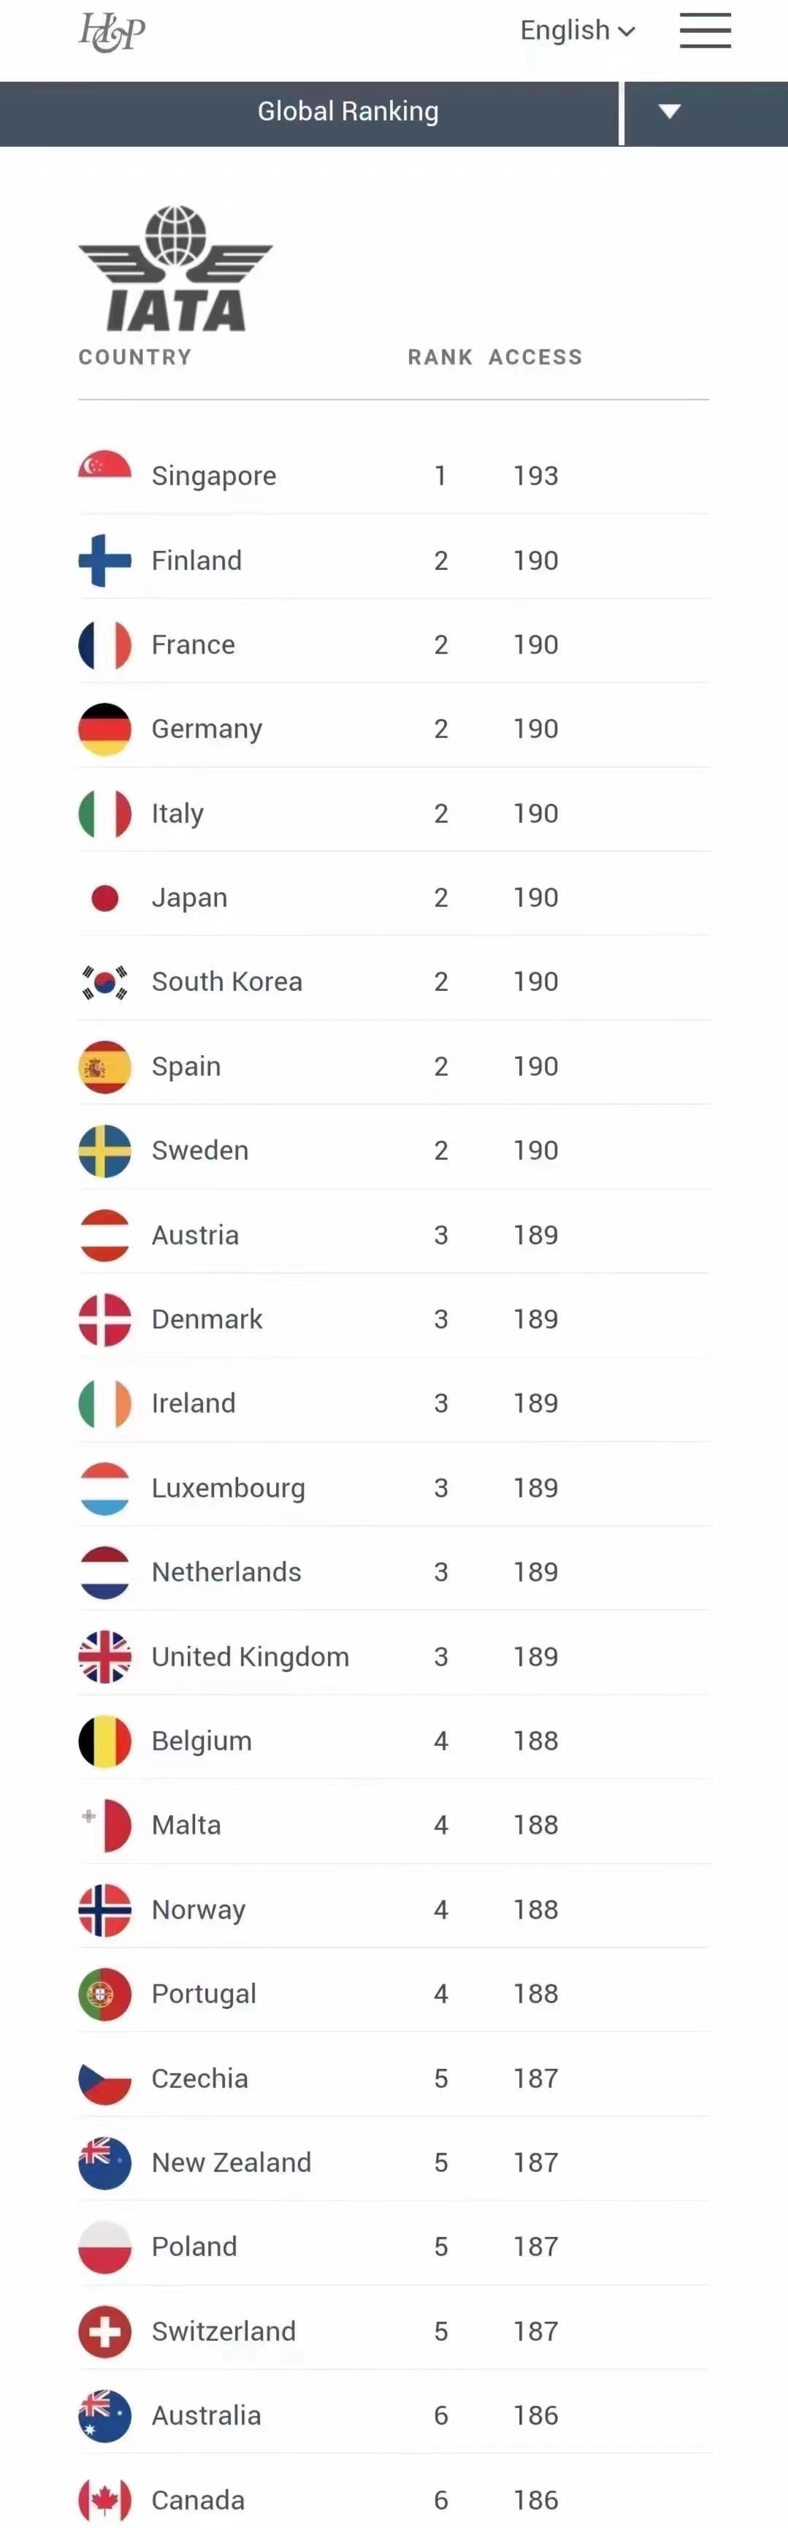Click the South Korea flag icon
Image resolution: width=788 pixels, height=2528 pixels.
click(x=105, y=982)
